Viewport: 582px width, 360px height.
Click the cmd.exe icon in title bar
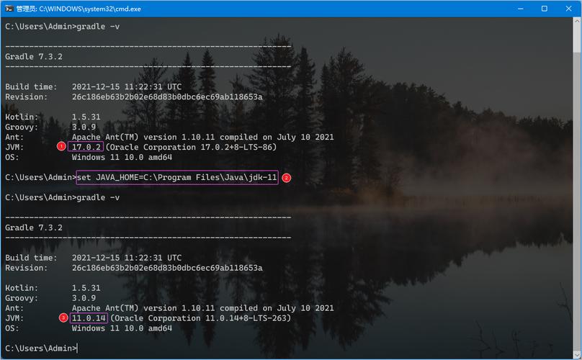[x=9, y=9]
